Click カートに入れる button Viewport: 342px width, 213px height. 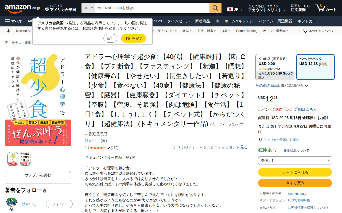pos(295,172)
